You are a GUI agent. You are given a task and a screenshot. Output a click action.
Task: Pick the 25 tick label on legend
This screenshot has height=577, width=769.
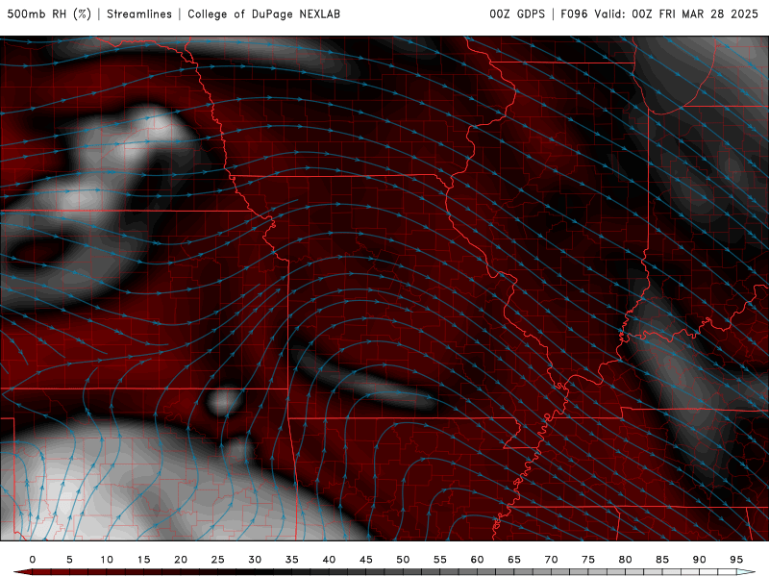[x=218, y=560]
